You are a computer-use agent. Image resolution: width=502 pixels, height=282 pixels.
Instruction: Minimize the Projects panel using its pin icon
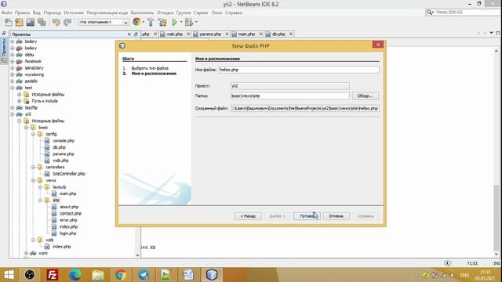pyautogui.click(x=136, y=34)
